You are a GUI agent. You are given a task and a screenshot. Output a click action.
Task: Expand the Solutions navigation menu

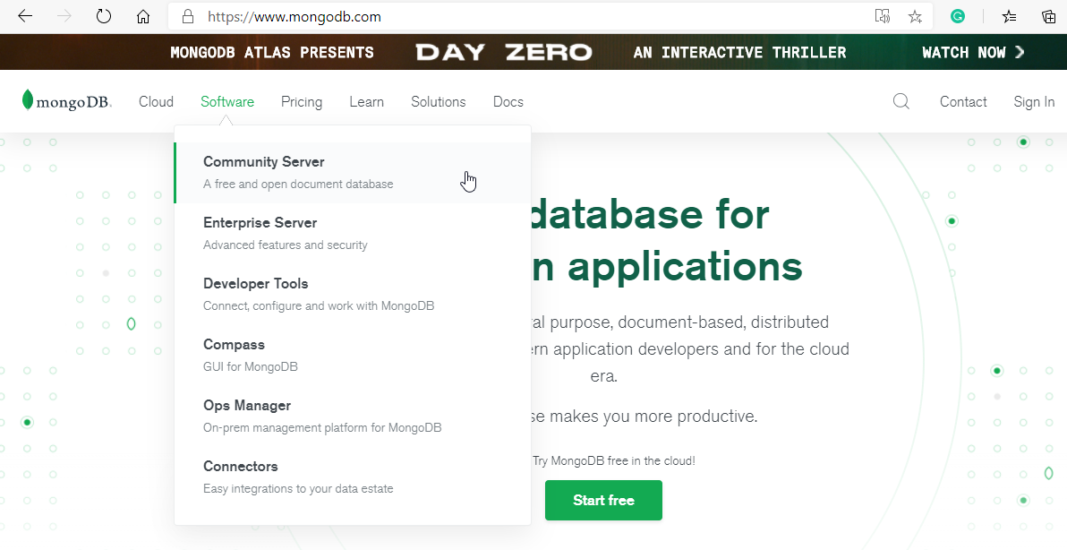point(438,101)
